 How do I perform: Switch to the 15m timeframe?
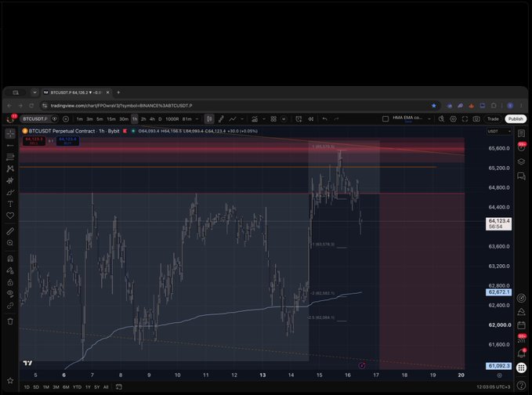(x=111, y=119)
